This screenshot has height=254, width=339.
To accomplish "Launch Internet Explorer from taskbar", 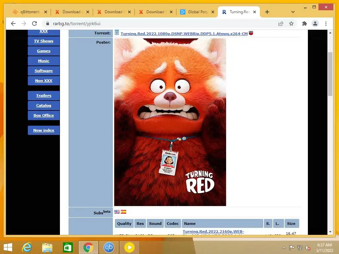I will 27,247.
